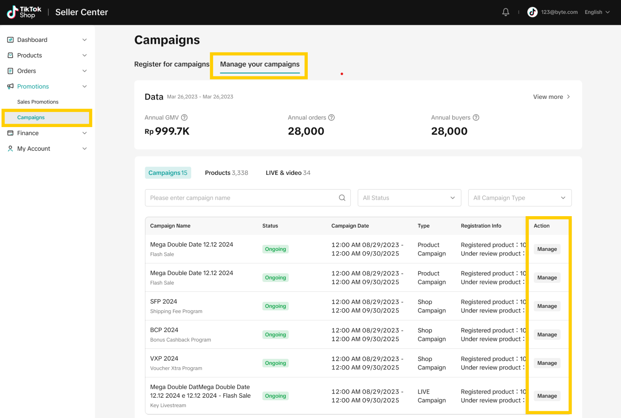The image size is (621, 418).
Task: Click the account avatar icon
Action: click(x=532, y=12)
